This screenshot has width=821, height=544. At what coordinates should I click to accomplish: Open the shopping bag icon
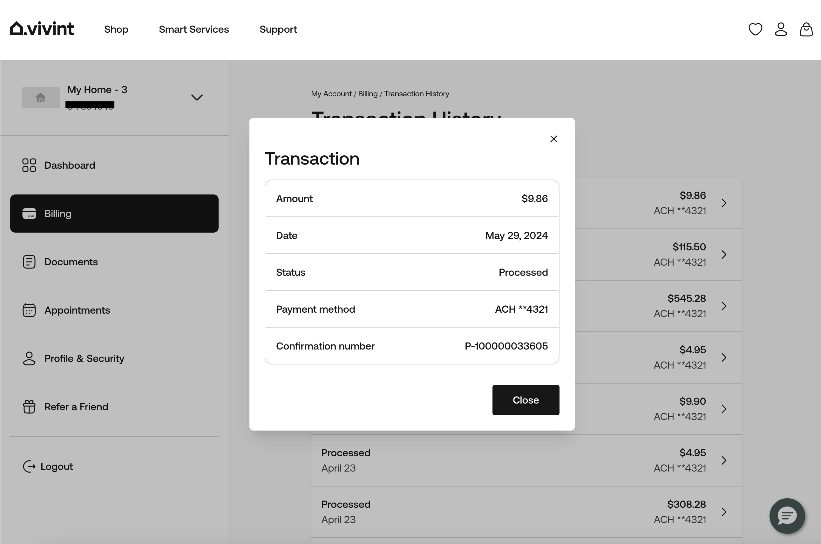click(x=806, y=29)
